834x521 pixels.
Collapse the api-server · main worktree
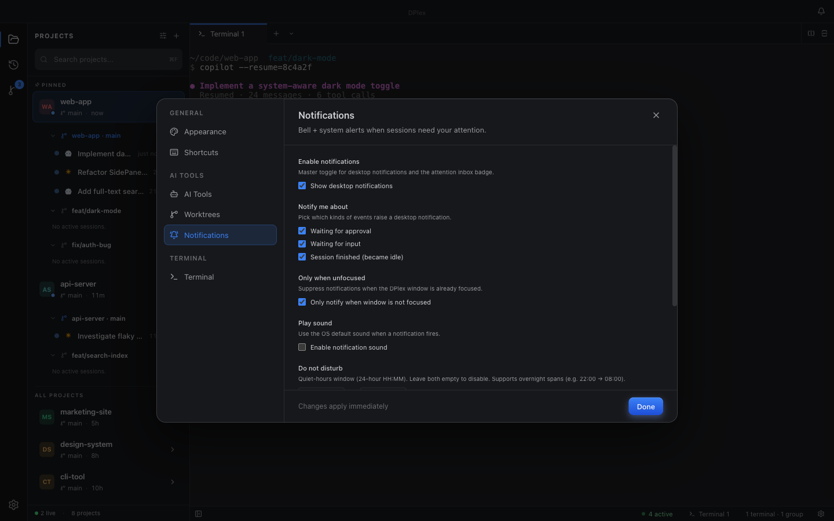(x=53, y=318)
